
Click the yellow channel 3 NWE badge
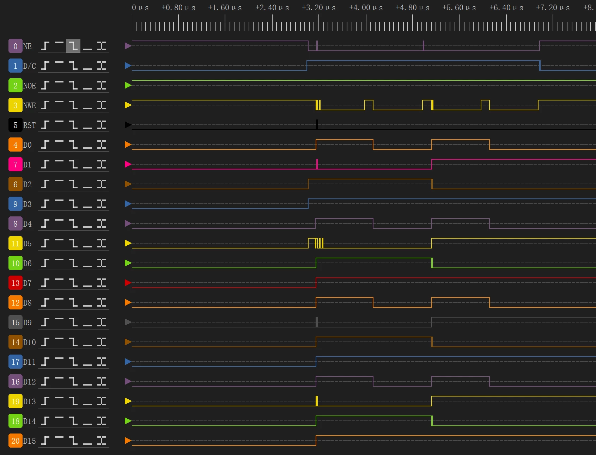(x=16, y=105)
